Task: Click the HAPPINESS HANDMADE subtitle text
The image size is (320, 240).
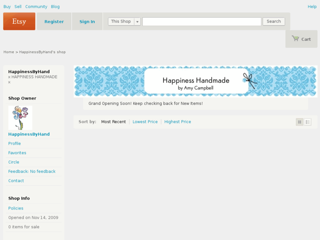Action: point(33,79)
